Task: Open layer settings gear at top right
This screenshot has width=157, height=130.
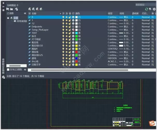Action: (154, 9)
